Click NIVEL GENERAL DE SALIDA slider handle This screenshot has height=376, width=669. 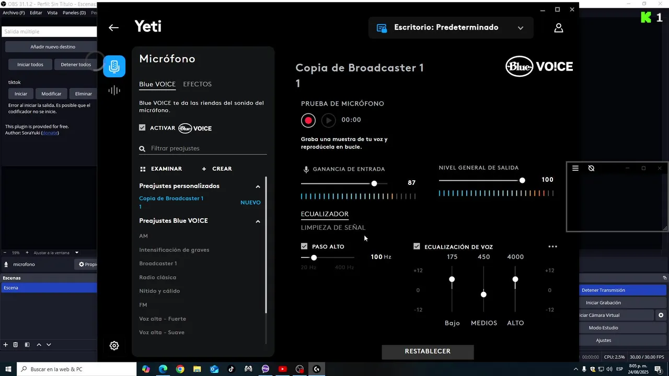[522, 180]
